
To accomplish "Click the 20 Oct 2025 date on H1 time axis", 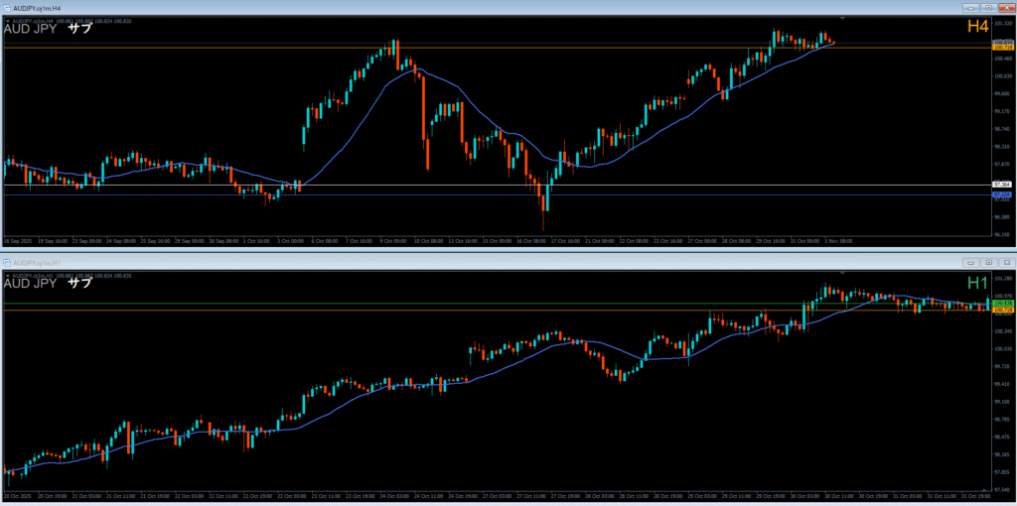I will click(x=17, y=498).
